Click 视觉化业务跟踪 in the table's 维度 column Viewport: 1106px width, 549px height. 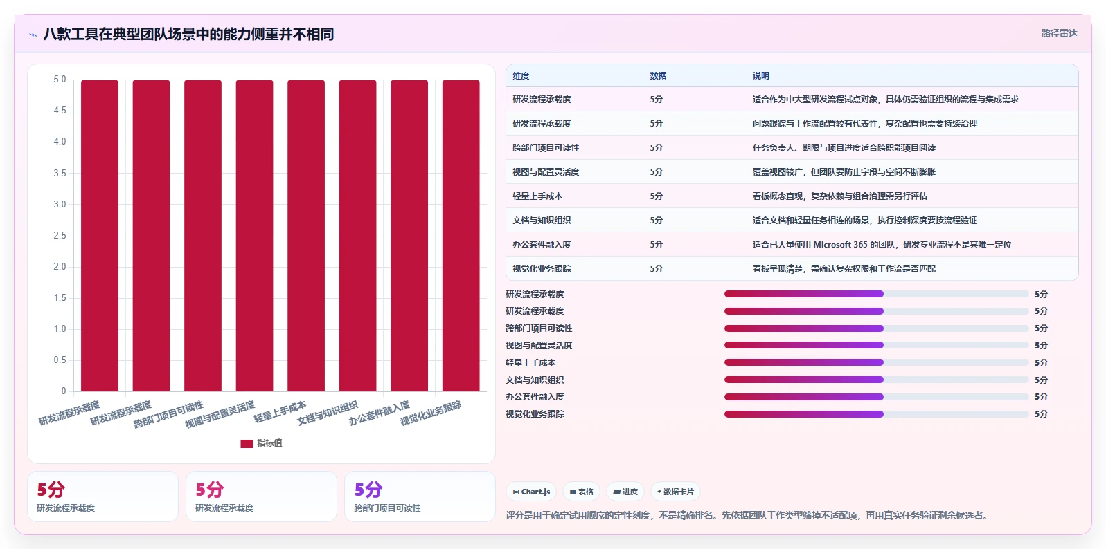[542, 269]
